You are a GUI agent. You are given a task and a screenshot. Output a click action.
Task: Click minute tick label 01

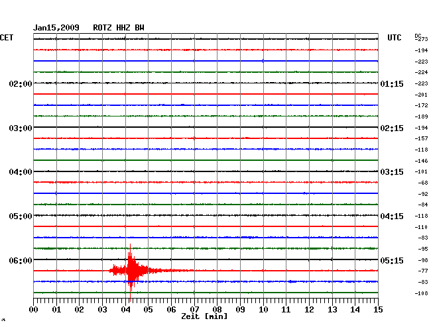(56, 310)
